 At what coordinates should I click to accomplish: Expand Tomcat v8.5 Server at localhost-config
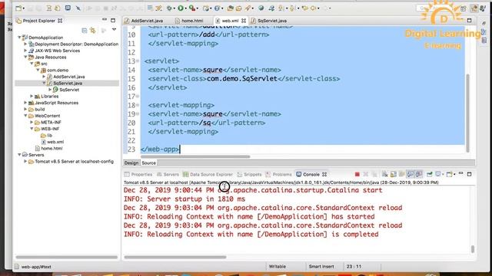(x=25, y=162)
